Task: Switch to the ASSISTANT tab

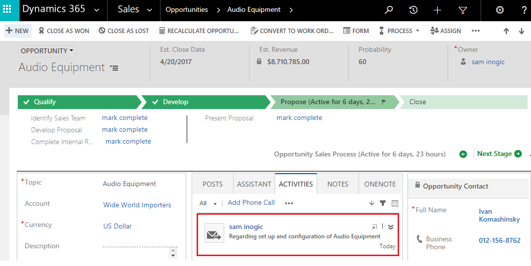Action: pos(254,184)
